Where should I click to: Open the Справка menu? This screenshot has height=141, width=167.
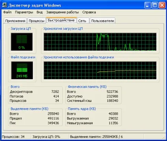pos(89,12)
